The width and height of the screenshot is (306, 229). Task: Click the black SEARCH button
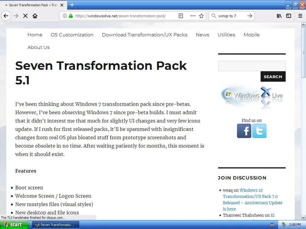tap(273, 77)
